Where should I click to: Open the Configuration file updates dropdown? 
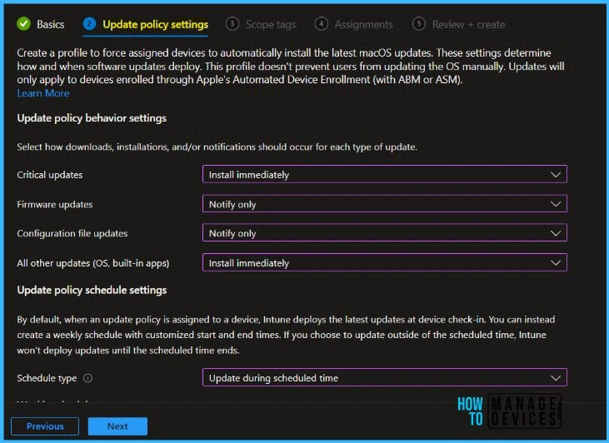pos(385,233)
